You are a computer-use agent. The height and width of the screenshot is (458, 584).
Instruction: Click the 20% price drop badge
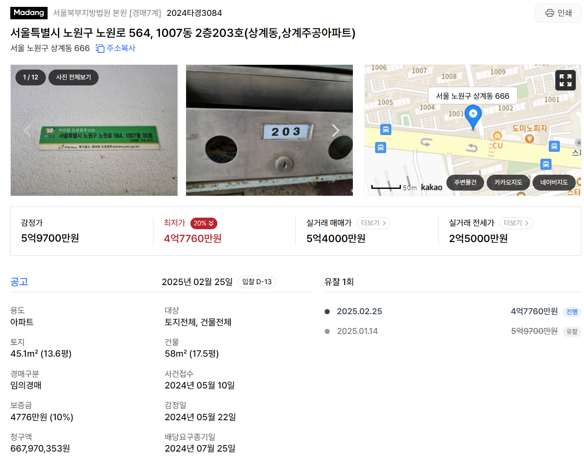pyautogui.click(x=204, y=223)
